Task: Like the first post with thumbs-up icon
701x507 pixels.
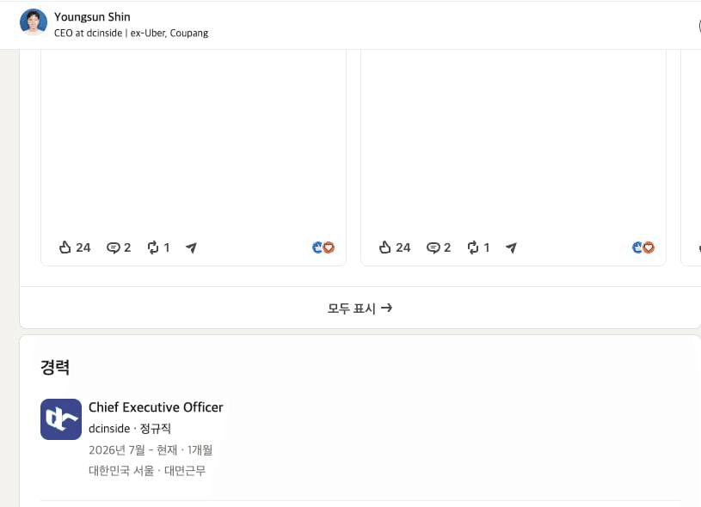Action: point(75,247)
